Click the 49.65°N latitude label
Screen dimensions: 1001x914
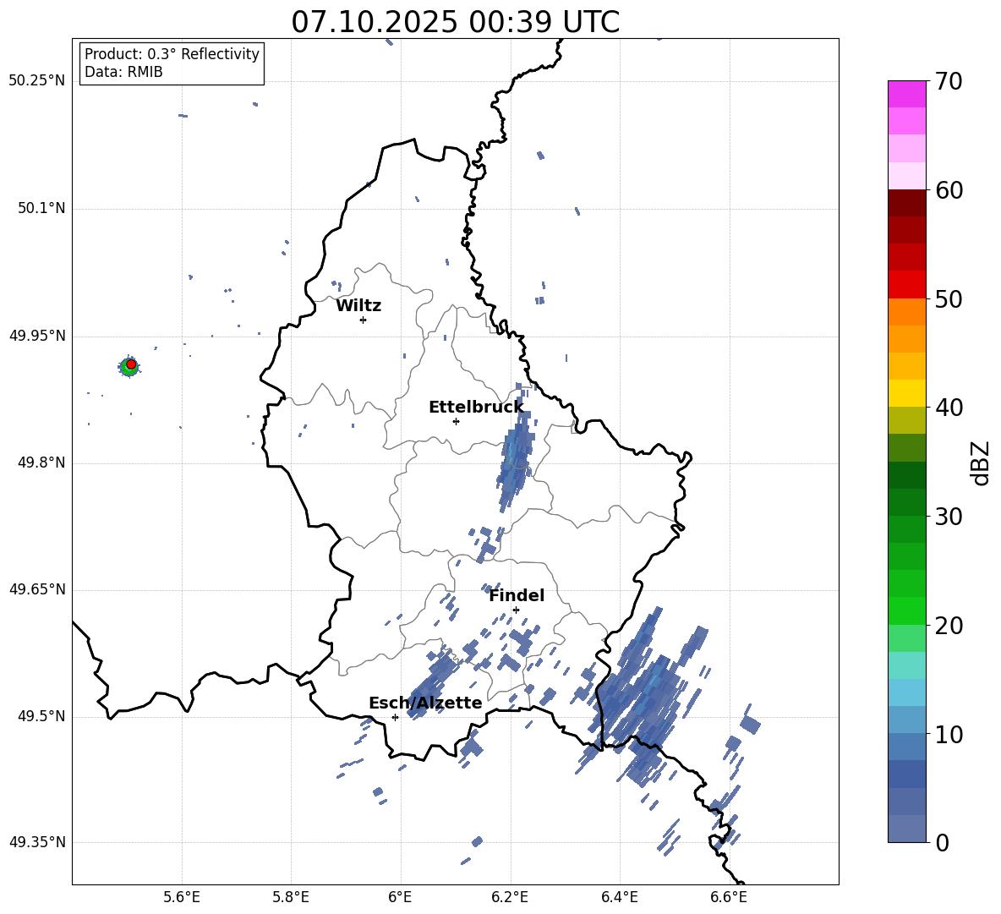tap(37, 589)
